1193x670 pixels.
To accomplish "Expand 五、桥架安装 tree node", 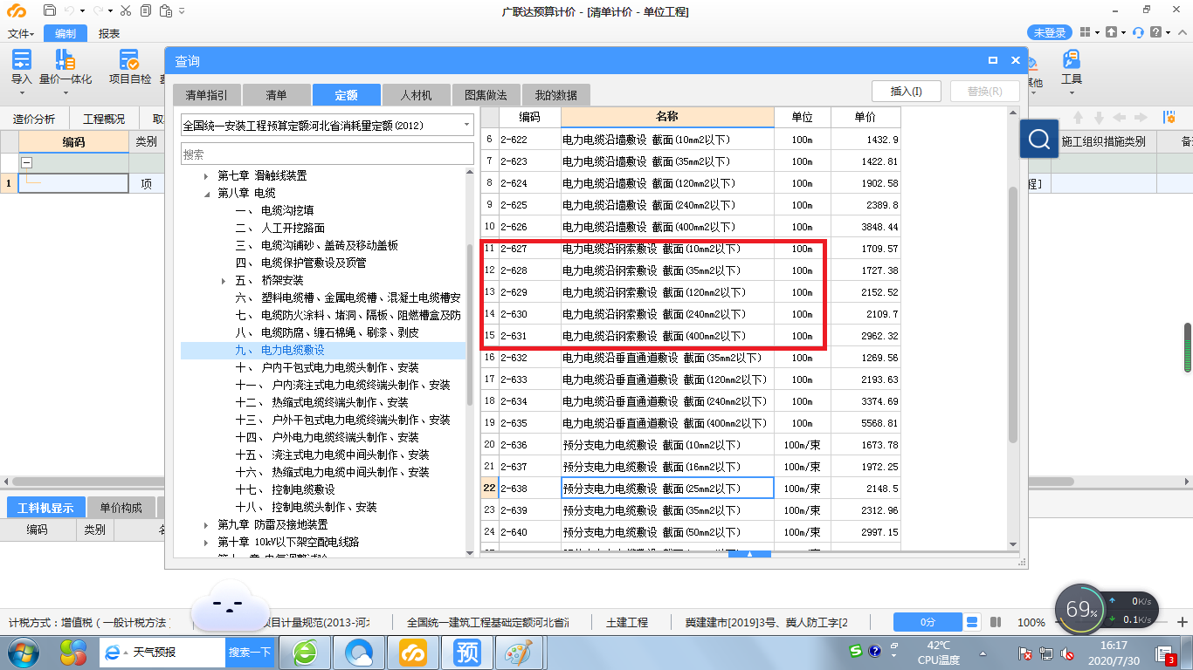I will click(x=224, y=281).
